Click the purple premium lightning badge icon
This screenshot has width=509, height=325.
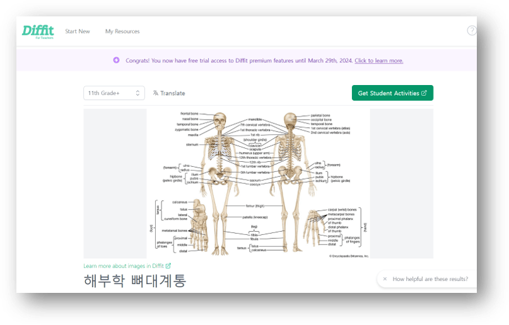[116, 60]
